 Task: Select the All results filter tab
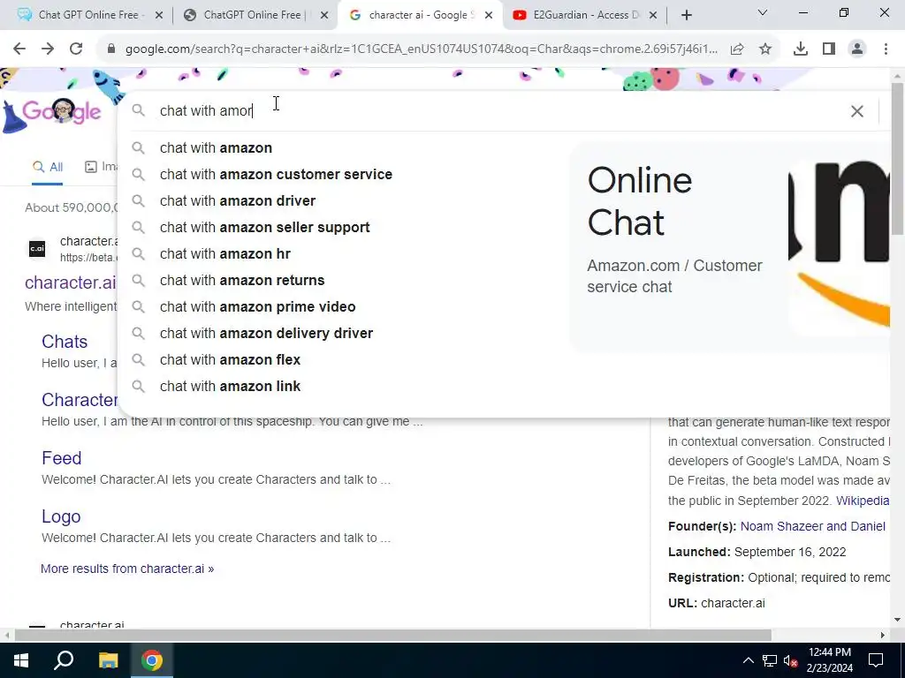pos(48,167)
